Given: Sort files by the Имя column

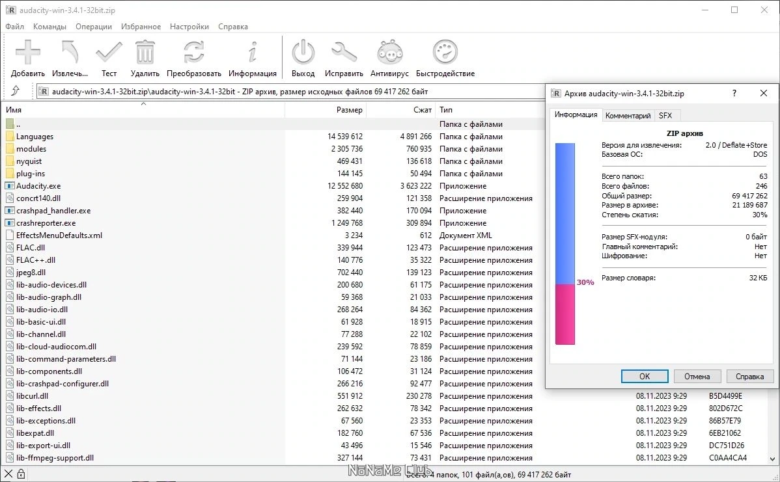Looking at the screenshot, I should (143, 109).
